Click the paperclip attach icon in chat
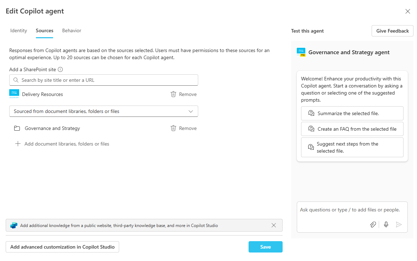This screenshot has width=417, height=261. [x=373, y=225]
